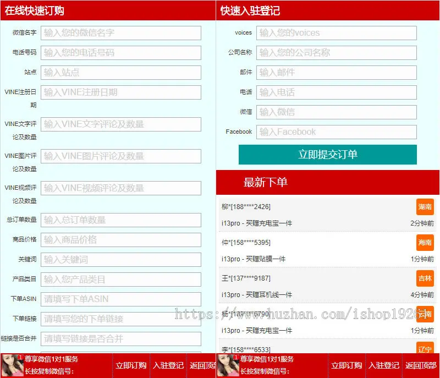Focus the 微信 field in 快速入驻登记
The height and width of the screenshot is (378, 440).
coord(337,112)
